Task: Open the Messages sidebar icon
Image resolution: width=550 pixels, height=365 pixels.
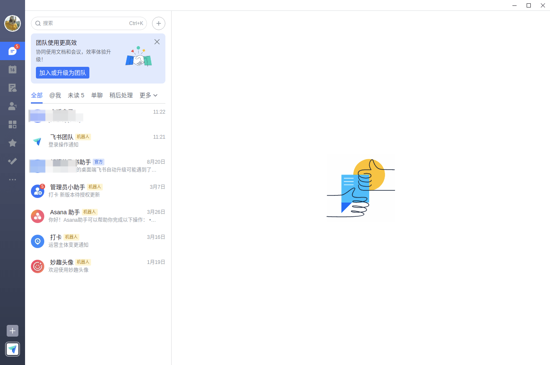Action: 13,51
